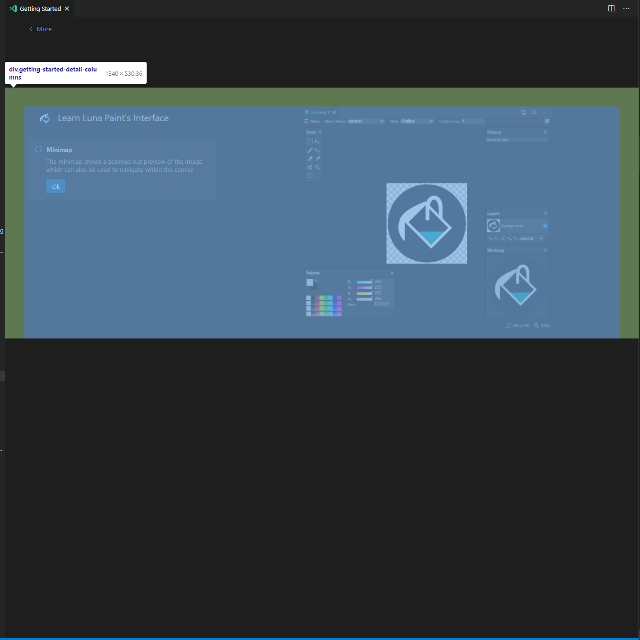
Task: Select the Zoom magnifier tool in the preview Tools panel
Action: (317, 167)
